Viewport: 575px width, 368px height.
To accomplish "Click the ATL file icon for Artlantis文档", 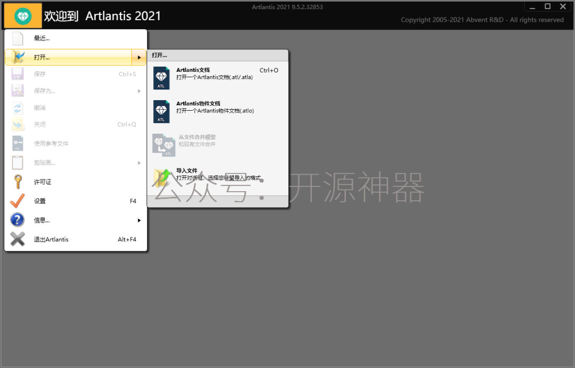I will coord(161,78).
